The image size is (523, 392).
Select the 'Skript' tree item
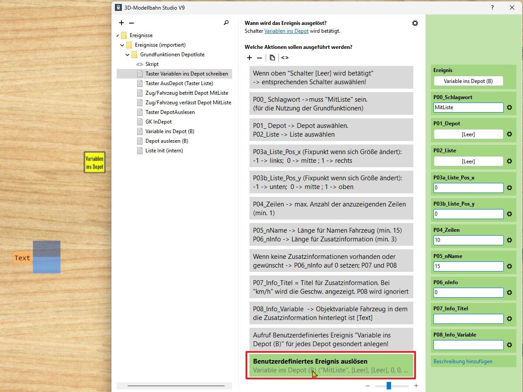pos(152,64)
